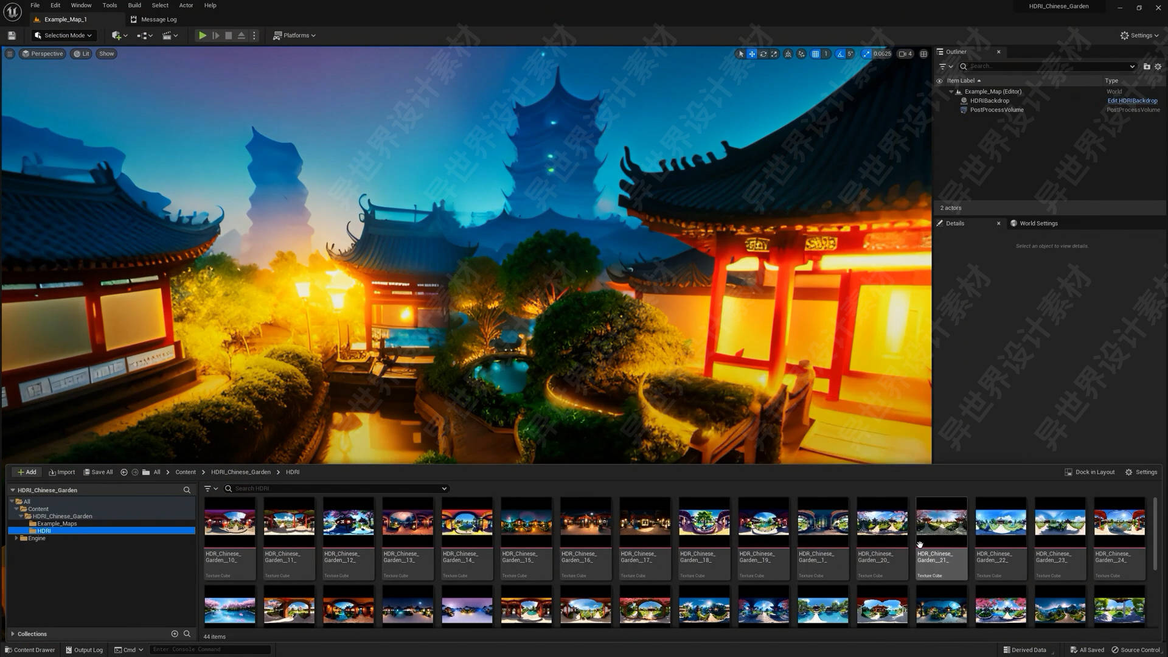Toggle rotation angle snapping
1168x657 pixels.
(x=840, y=54)
